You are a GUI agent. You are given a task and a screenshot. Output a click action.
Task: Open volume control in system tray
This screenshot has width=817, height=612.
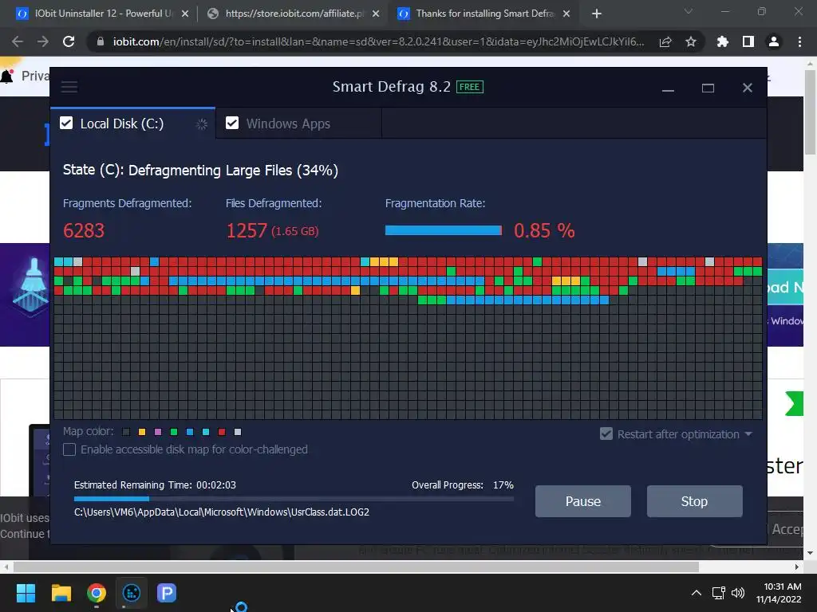pos(738,593)
